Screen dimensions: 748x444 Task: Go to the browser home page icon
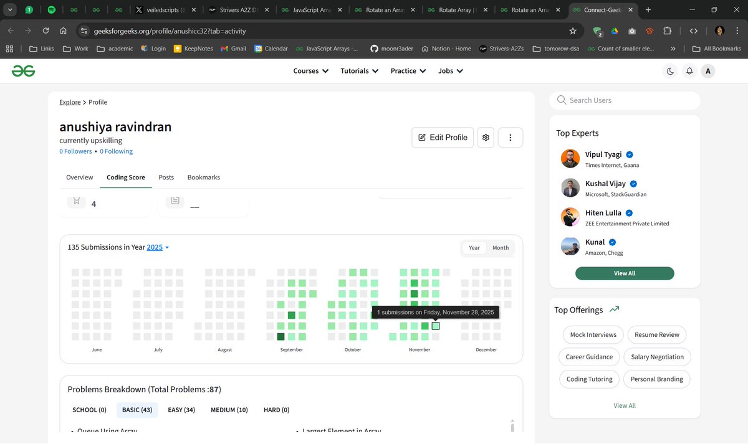coord(63,31)
